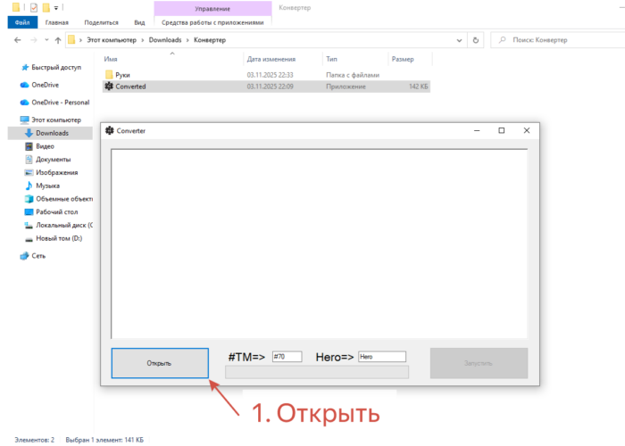
Task: Switch to the Вид ribbon tab
Action: [139, 22]
